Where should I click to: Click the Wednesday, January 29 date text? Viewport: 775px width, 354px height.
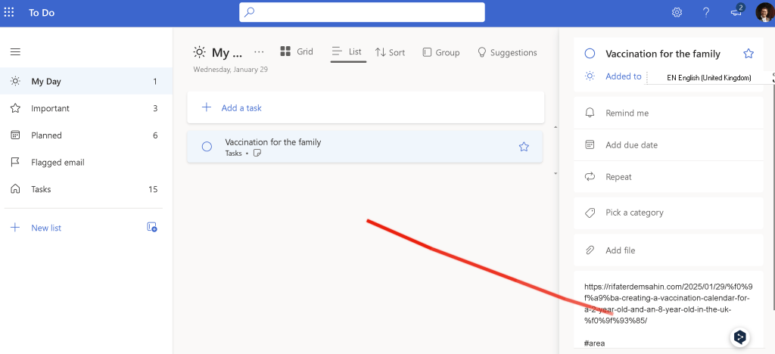pyautogui.click(x=230, y=70)
